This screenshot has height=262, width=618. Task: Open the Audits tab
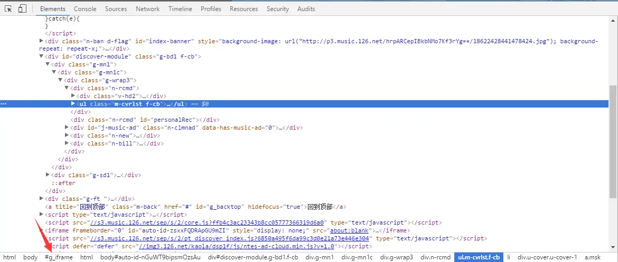[306, 8]
